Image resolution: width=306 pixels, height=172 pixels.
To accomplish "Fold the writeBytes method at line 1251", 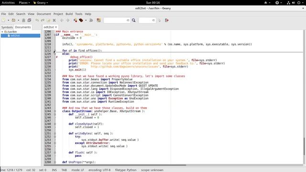I will click(x=55, y=133).
